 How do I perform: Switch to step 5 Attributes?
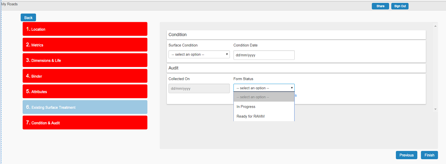(85, 91)
